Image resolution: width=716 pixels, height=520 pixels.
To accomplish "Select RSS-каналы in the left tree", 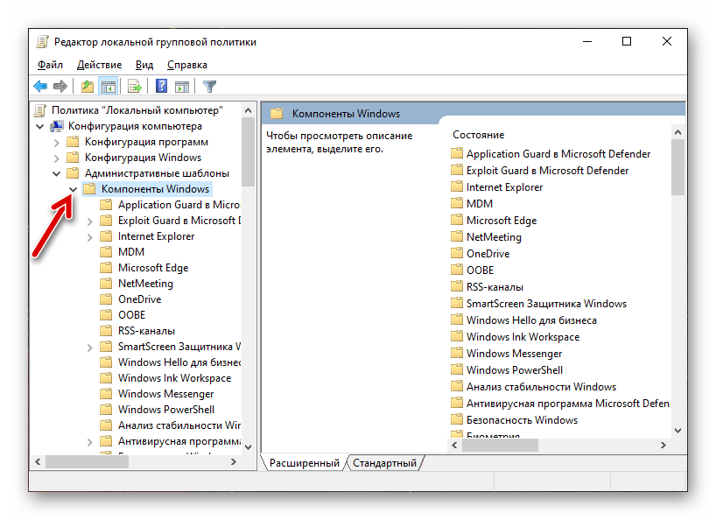I will (x=146, y=331).
